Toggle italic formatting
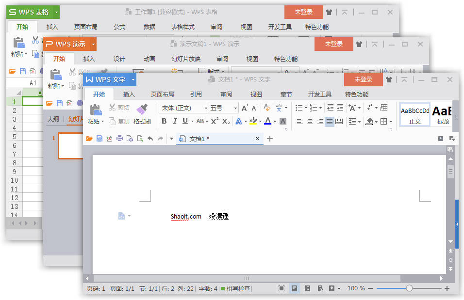 [175, 121]
